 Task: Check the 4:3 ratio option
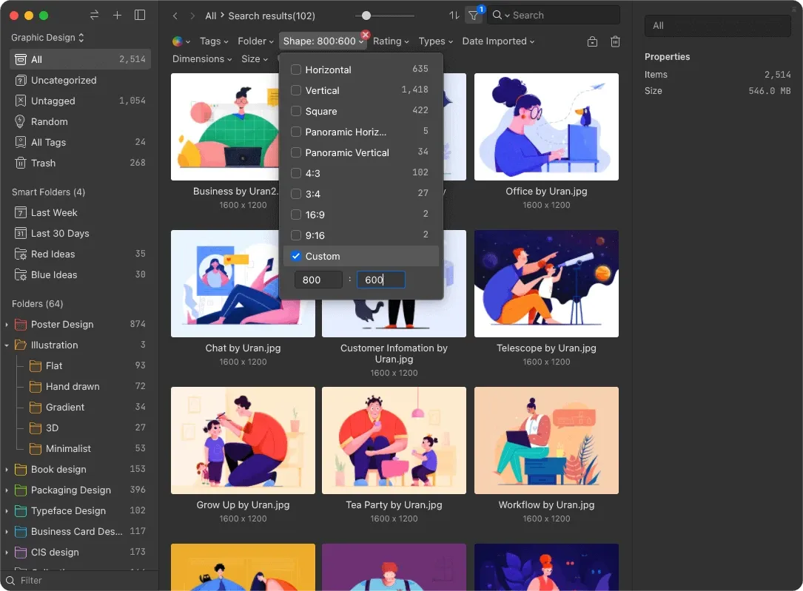(296, 174)
